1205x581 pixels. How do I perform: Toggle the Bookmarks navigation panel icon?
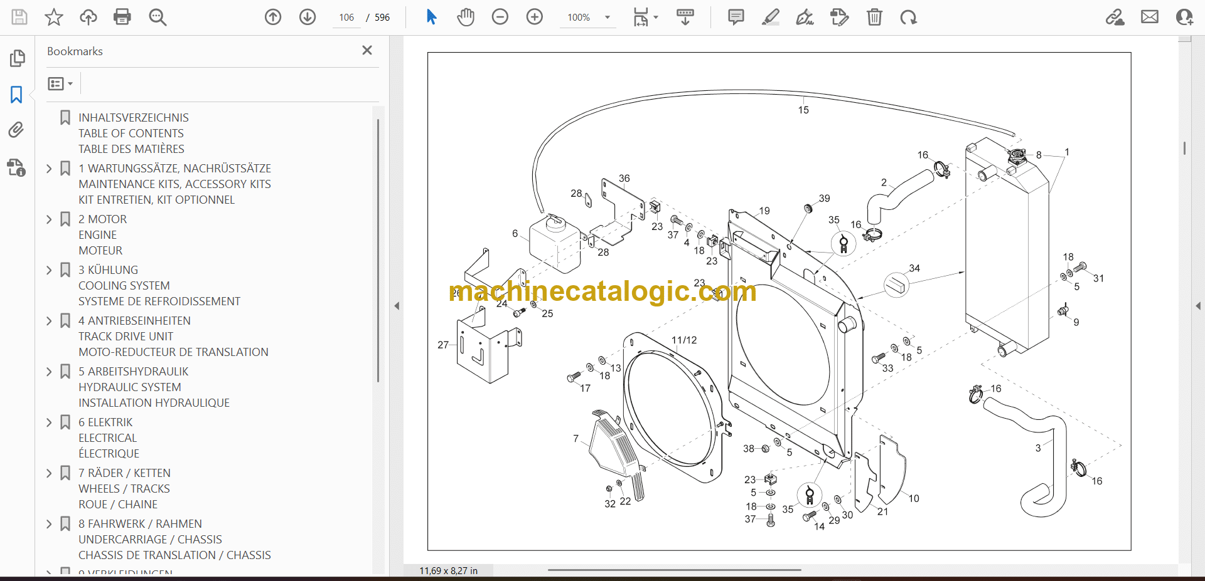pyautogui.click(x=16, y=95)
